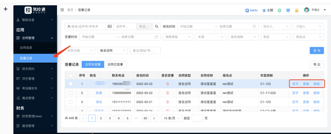Open the 学员分组 dropdown
The height and width of the screenshot is (134, 331).
80,51
